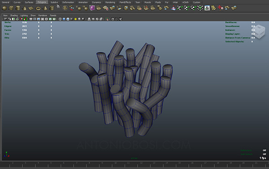Click the red arrows with magnifier shelf icon
Screen dimensions: 269x169
coord(221,8)
